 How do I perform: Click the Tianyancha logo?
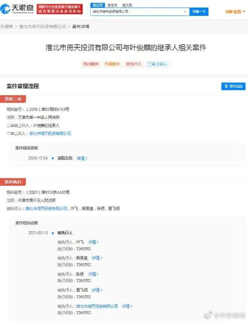tap(17, 9)
